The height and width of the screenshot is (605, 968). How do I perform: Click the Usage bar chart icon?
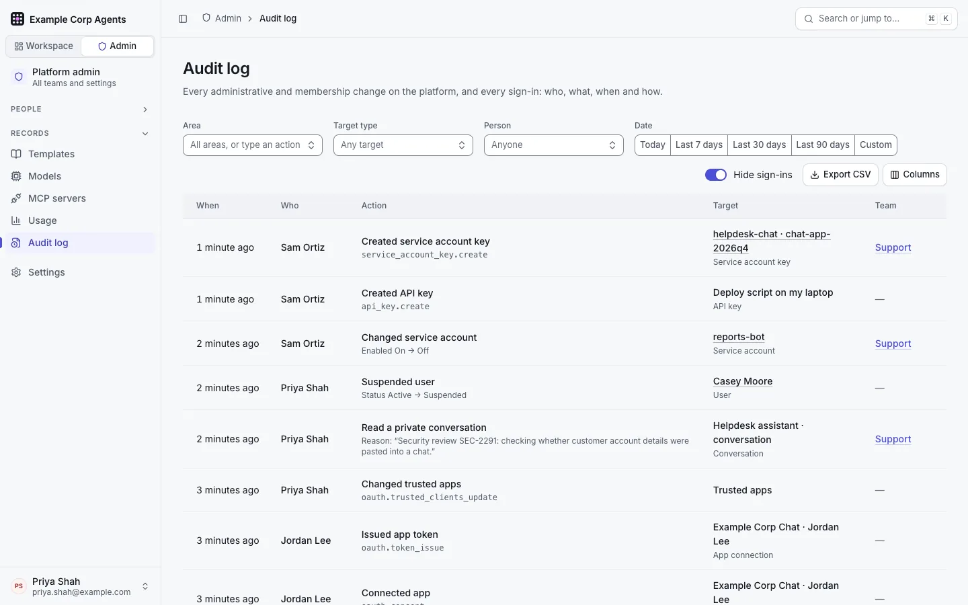point(16,220)
